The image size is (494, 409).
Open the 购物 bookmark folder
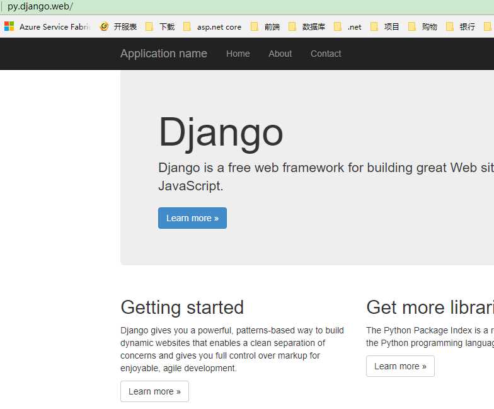point(422,26)
